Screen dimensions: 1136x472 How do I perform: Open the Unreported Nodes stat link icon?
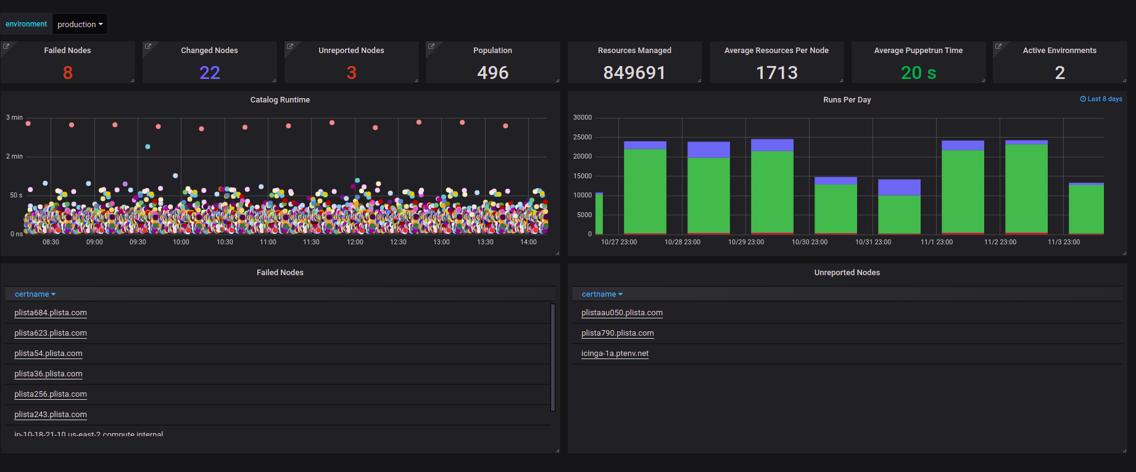click(290, 46)
